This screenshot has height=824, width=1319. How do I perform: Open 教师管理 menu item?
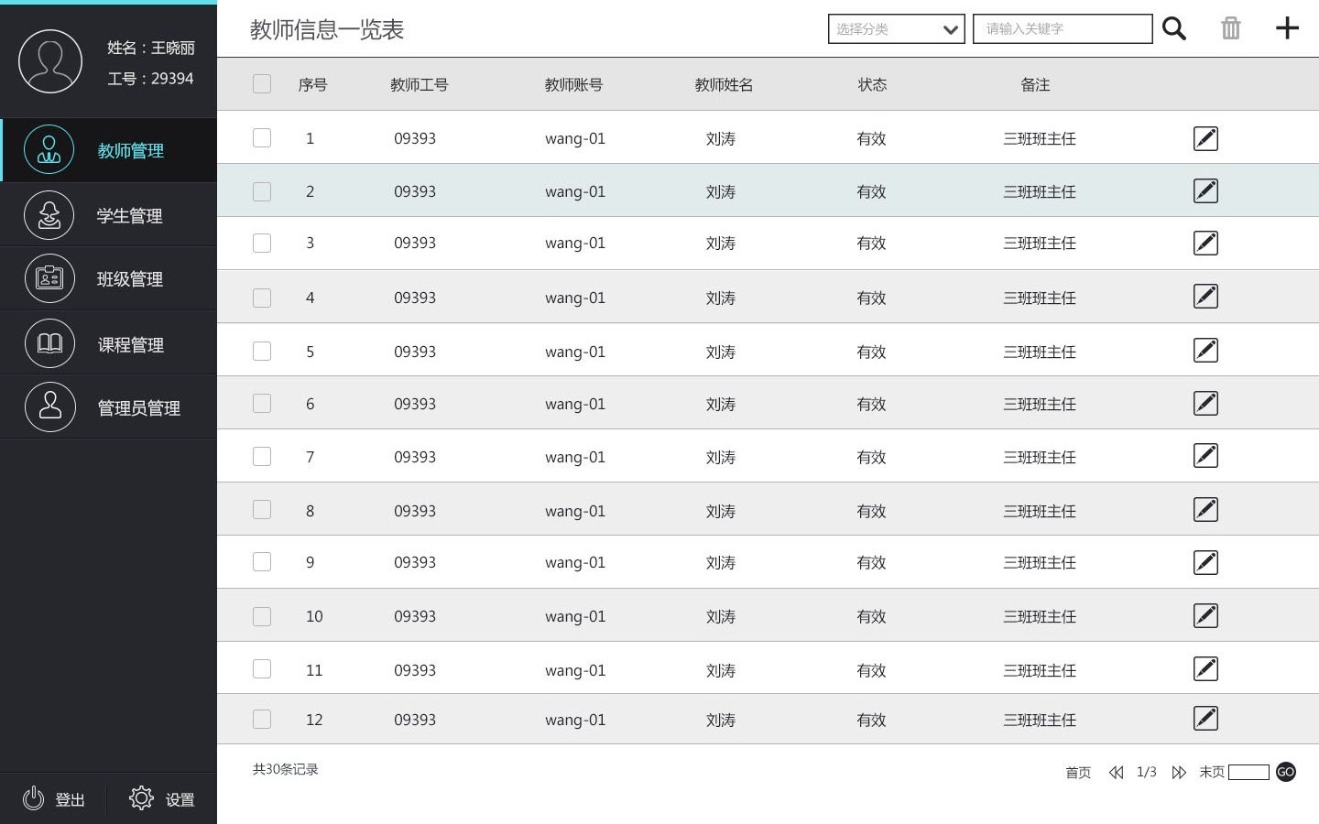click(108, 150)
